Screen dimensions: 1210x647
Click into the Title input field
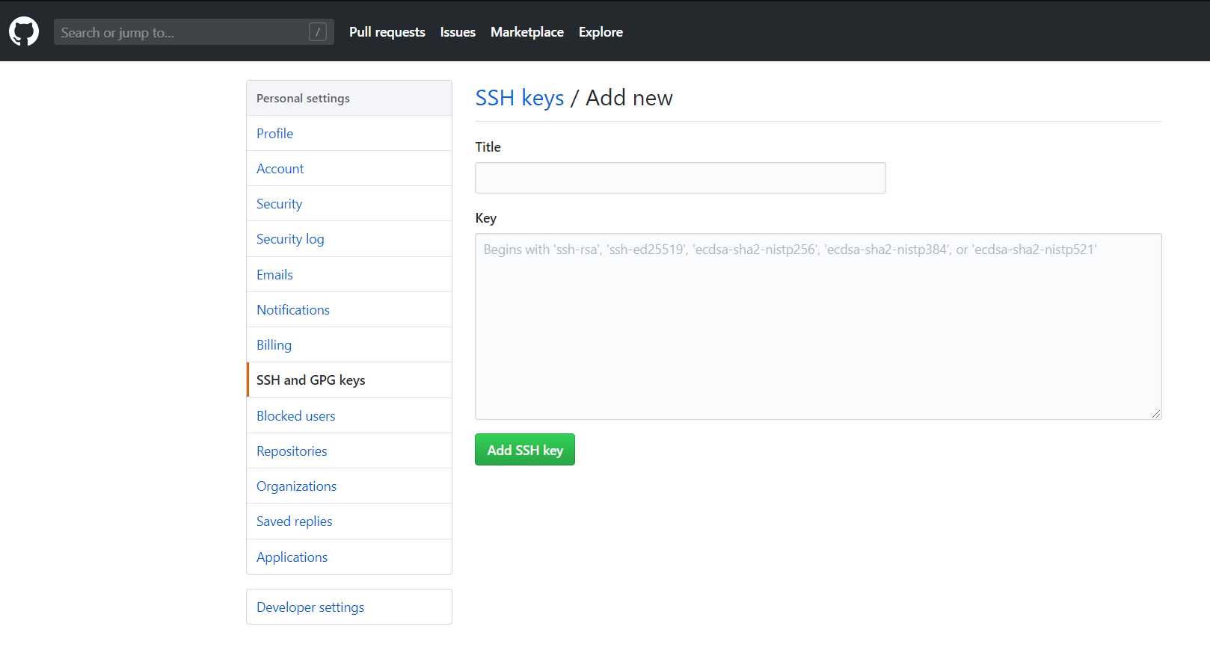681,178
